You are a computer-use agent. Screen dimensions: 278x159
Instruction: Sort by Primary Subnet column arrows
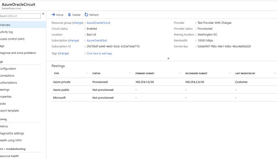(x=180, y=73)
